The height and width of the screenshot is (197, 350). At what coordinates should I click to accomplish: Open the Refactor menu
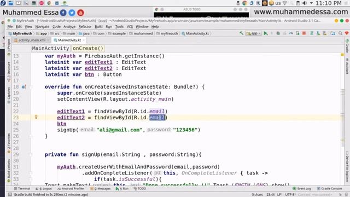pos(85,27)
